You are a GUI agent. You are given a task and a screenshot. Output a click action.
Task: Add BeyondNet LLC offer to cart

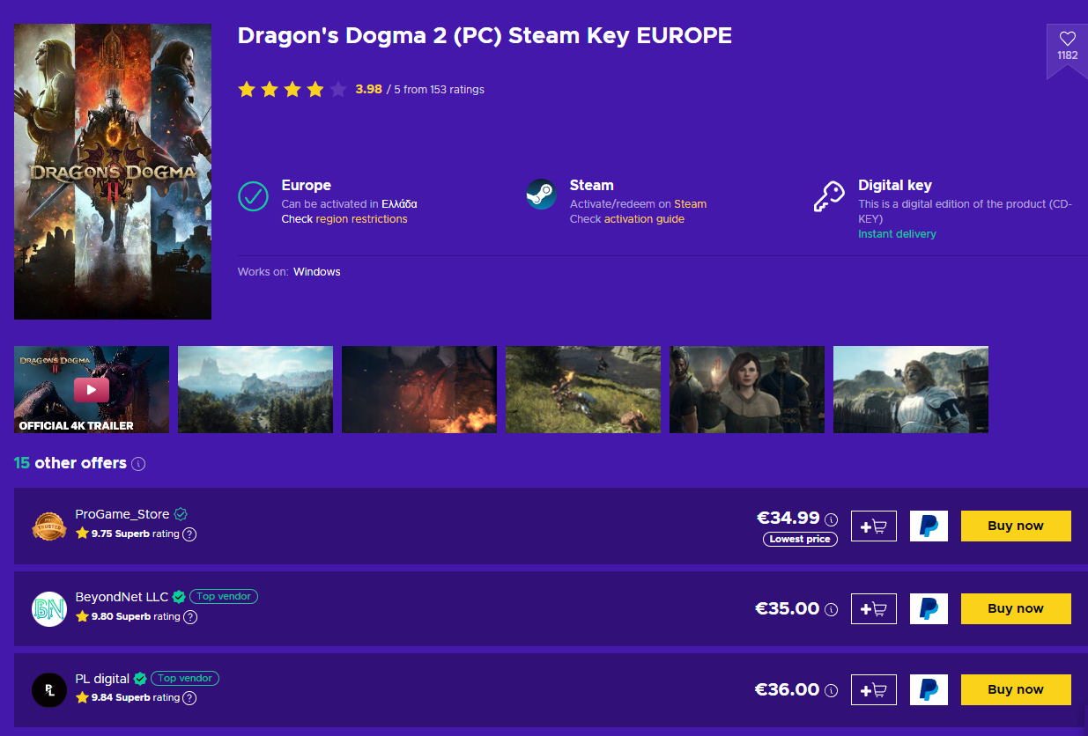coord(874,608)
